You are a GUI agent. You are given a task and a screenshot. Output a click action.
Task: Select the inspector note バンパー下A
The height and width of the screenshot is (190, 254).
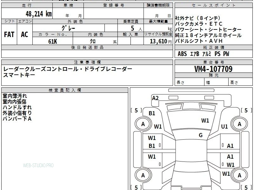(x=17, y=119)
